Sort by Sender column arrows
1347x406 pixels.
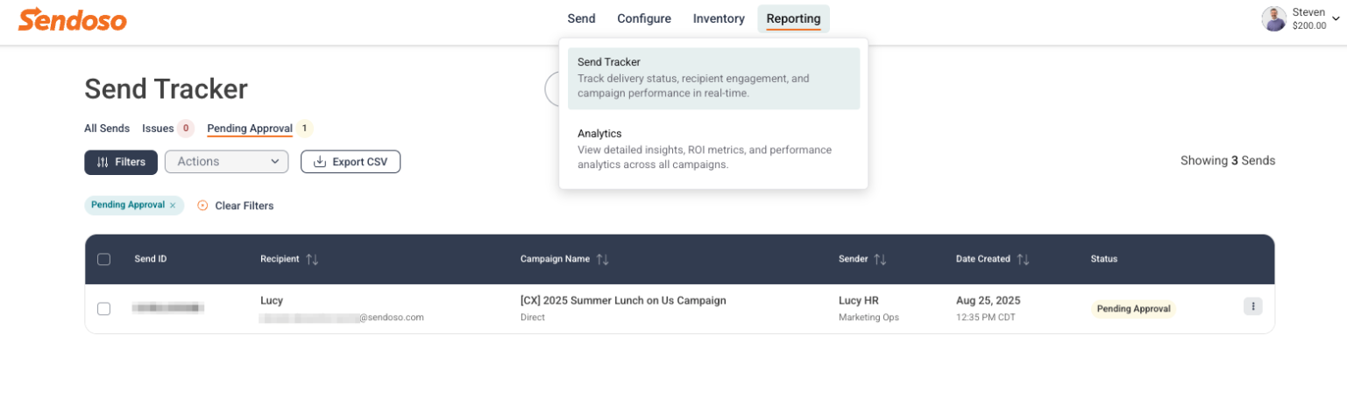[x=880, y=259]
